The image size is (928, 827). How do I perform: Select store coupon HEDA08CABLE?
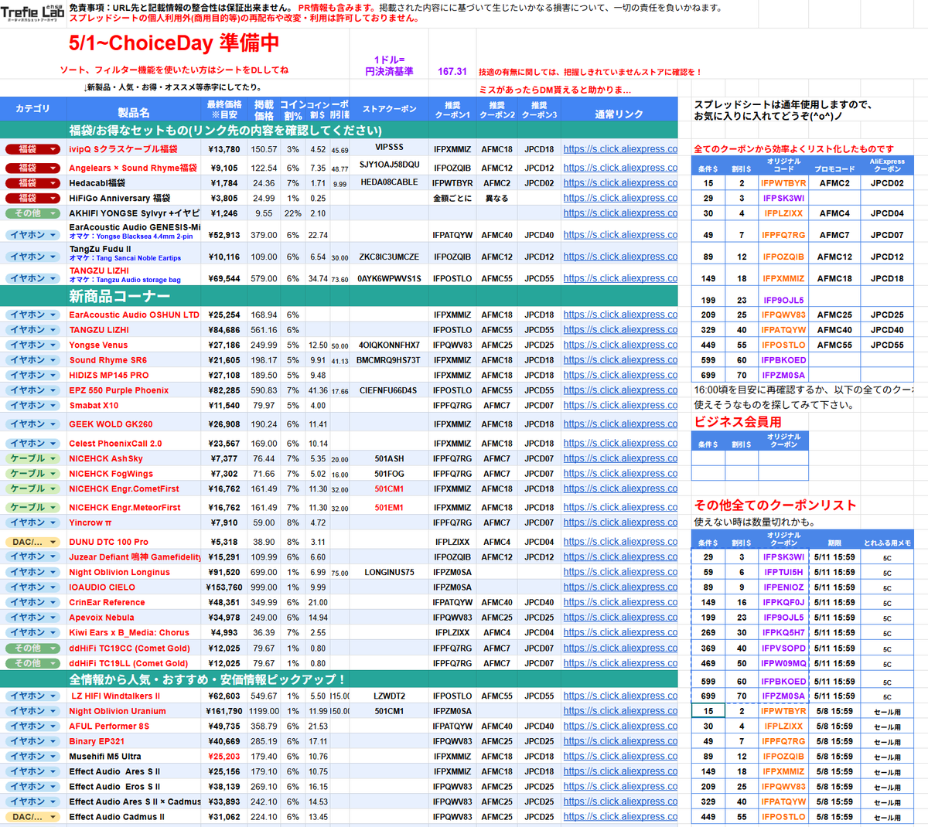click(389, 182)
